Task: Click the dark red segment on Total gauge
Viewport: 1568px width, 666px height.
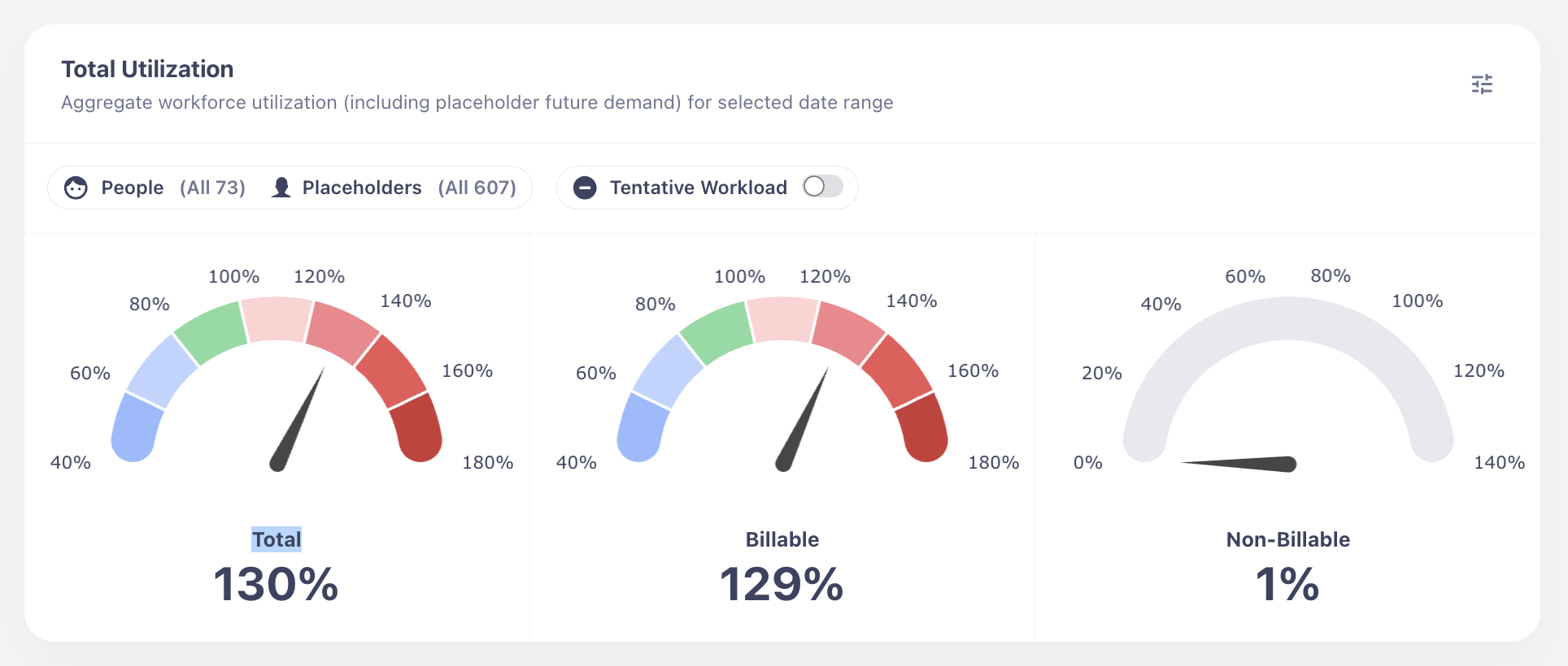Action: 416,426
